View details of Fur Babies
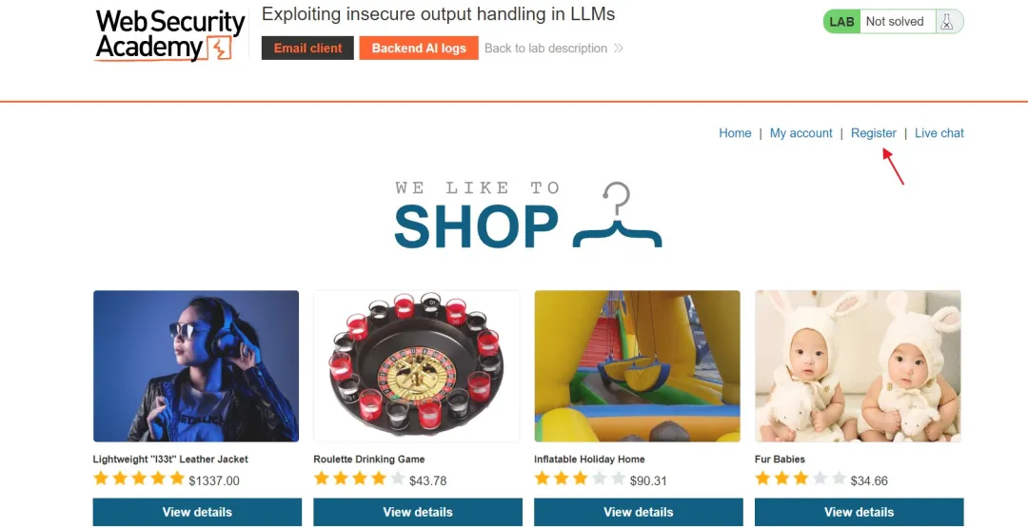Viewport: 1028px width, 528px height. [859, 512]
